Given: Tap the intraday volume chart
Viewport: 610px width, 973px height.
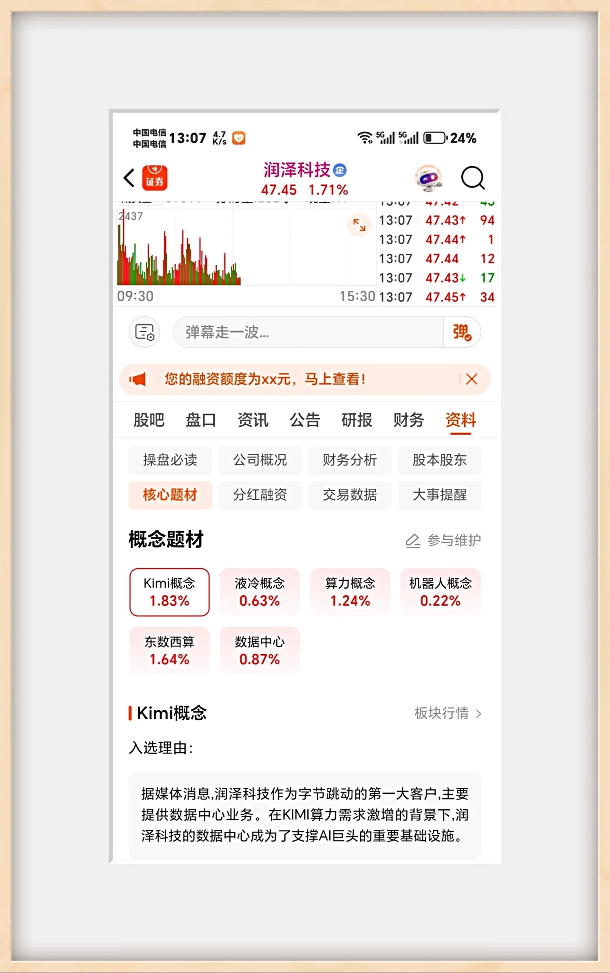Looking at the screenshot, I should pos(246,247).
